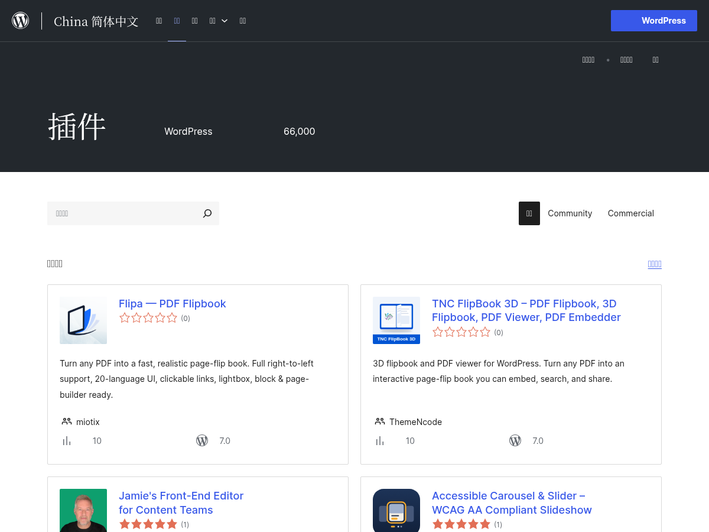Viewport: 709px width, 532px height.
Task: Click the 7.0 version text in TNC card
Action: 538,441
